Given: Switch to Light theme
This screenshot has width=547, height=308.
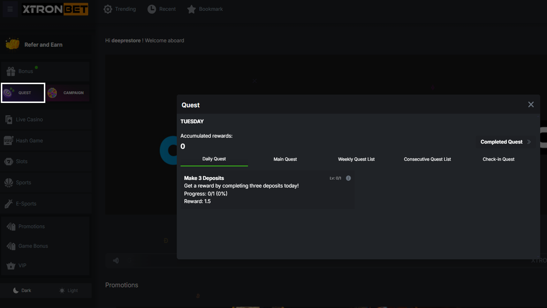Looking at the screenshot, I should 69,291.
